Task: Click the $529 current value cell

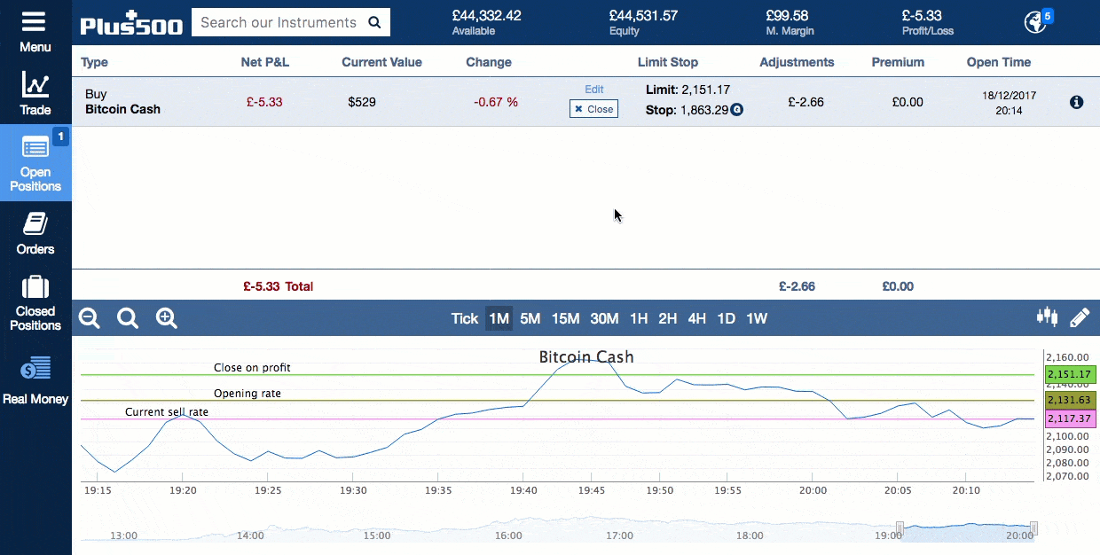Action: 362,102
